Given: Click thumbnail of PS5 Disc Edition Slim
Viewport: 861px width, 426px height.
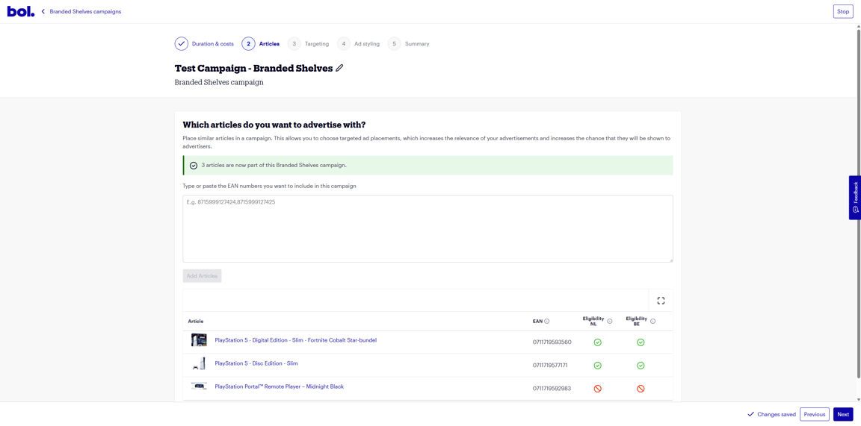Looking at the screenshot, I should click(199, 363).
